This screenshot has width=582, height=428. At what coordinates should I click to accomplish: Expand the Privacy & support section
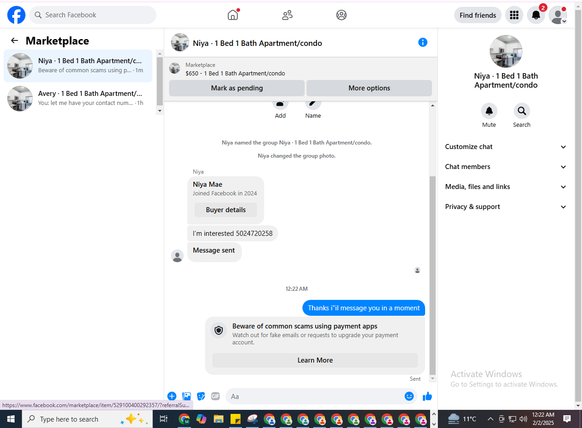[x=506, y=207]
